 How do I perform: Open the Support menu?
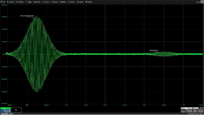point(89,2)
